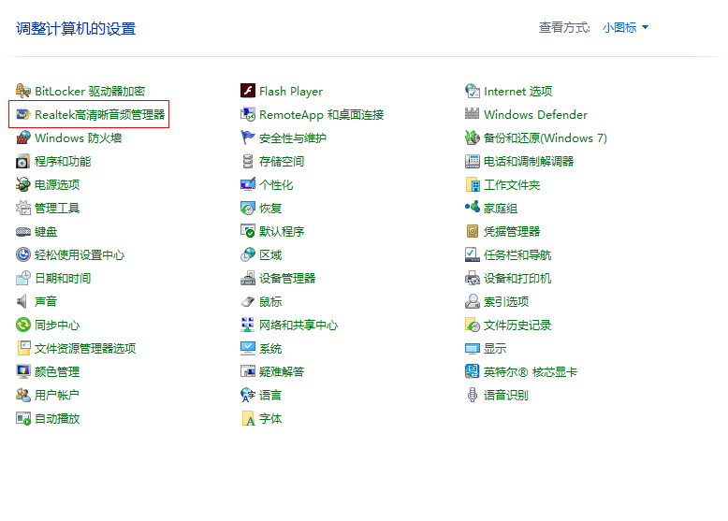Open RemoteApp 和桌面连接 link
Image resolution: width=728 pixels, height=521 pixels.
tap(321, 114)
